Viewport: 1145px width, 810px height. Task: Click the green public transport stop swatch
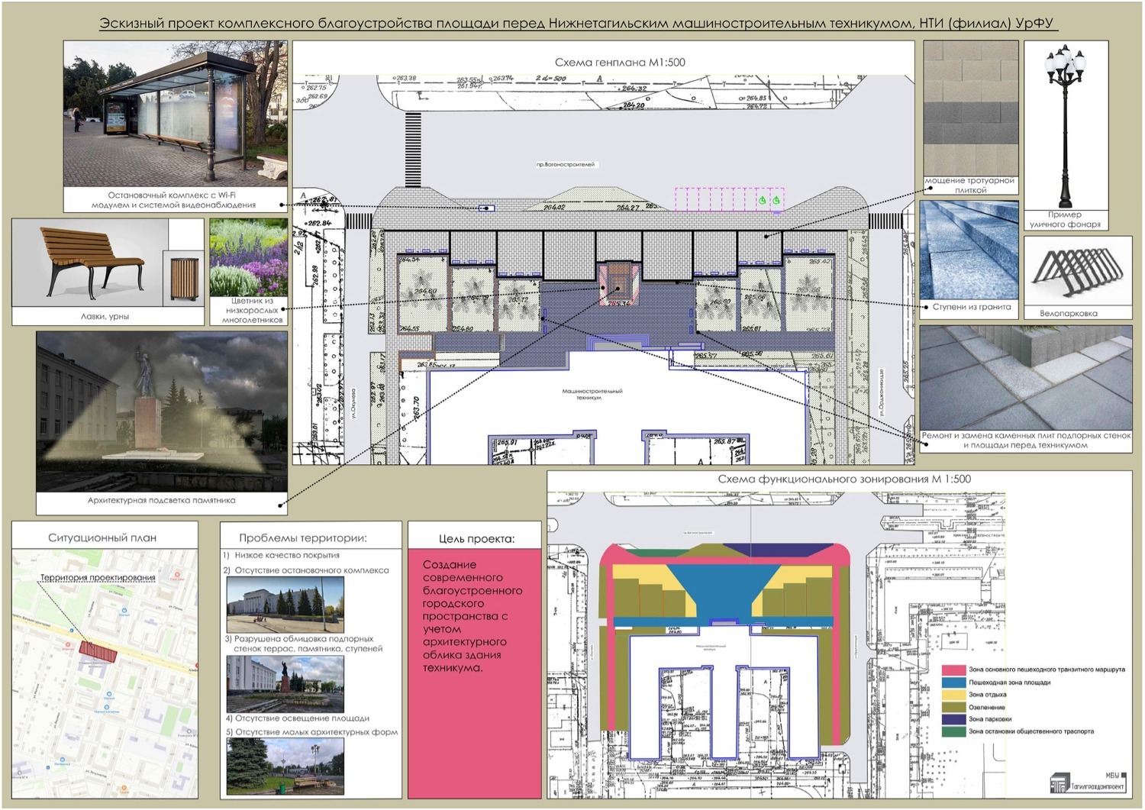(x=953, y=731)
